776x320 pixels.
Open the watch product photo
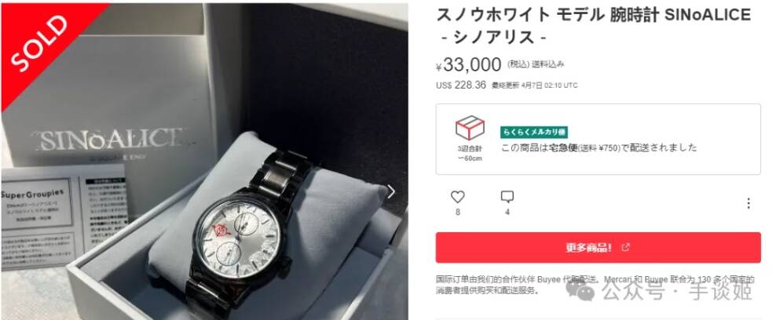click(204, 162)
